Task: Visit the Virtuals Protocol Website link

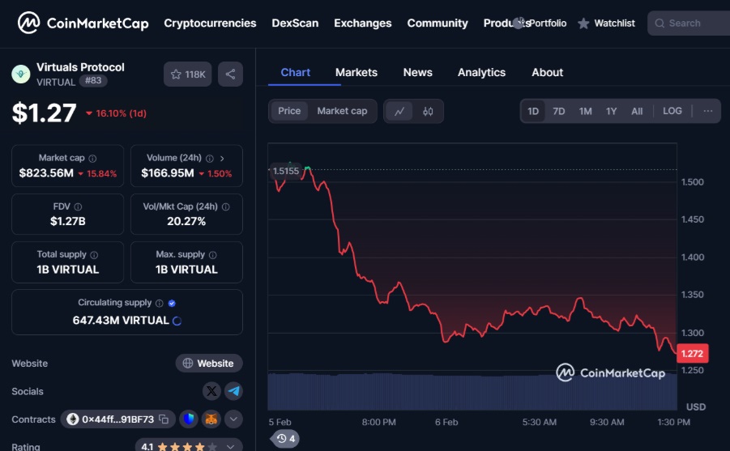Action: coord(208,364)
